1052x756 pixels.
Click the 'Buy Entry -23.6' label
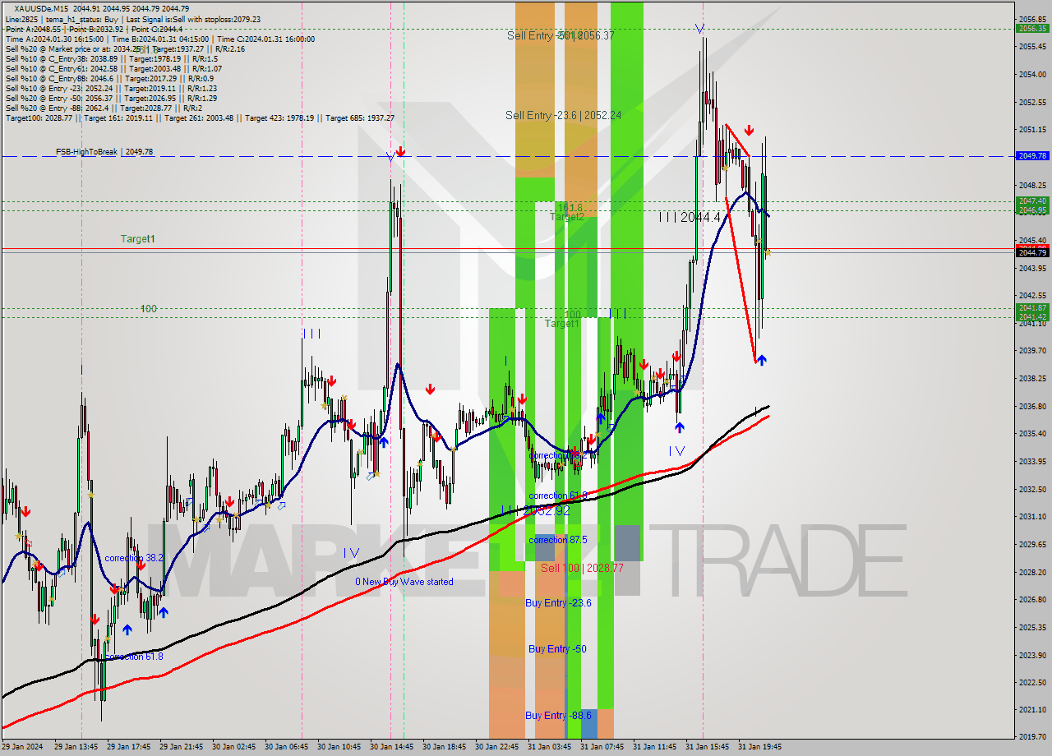click(x=558, y=603)
